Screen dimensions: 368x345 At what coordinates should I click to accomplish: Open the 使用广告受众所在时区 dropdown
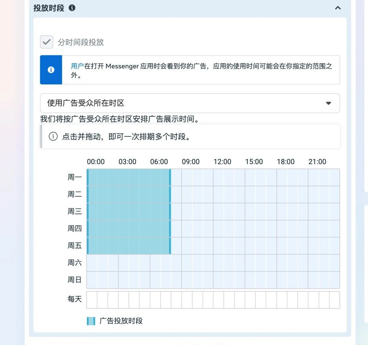pos(189,103)
